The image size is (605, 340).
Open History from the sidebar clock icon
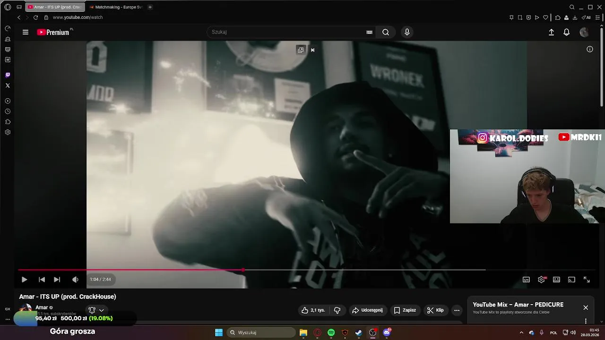[x=8, y=111]
